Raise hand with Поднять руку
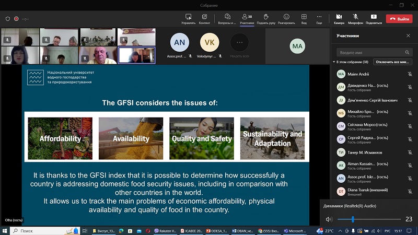 tap(266, 18)
